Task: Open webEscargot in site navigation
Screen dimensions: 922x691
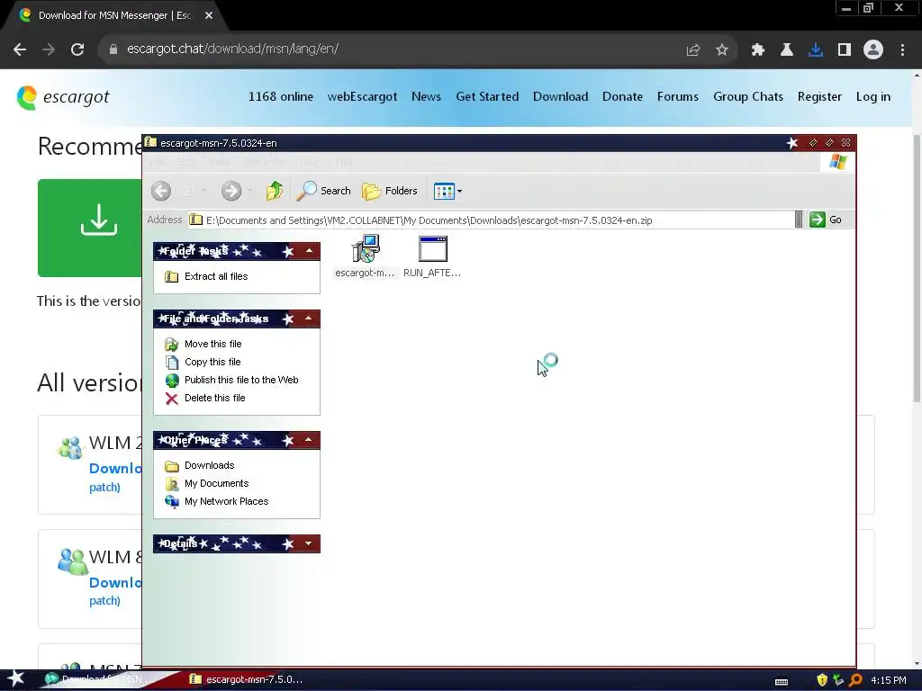Action: point(362,97)
